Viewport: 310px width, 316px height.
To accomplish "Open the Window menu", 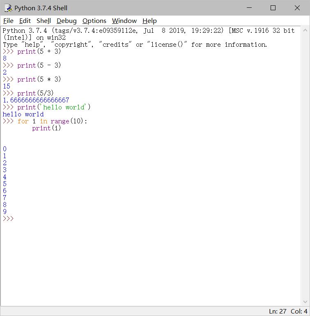I will [124, 21].
